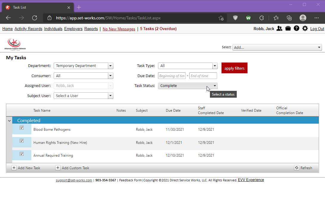Click the users icon next to Robb, Jack
325x218 pixels.
pyautogui.click(x=279, y=29)
